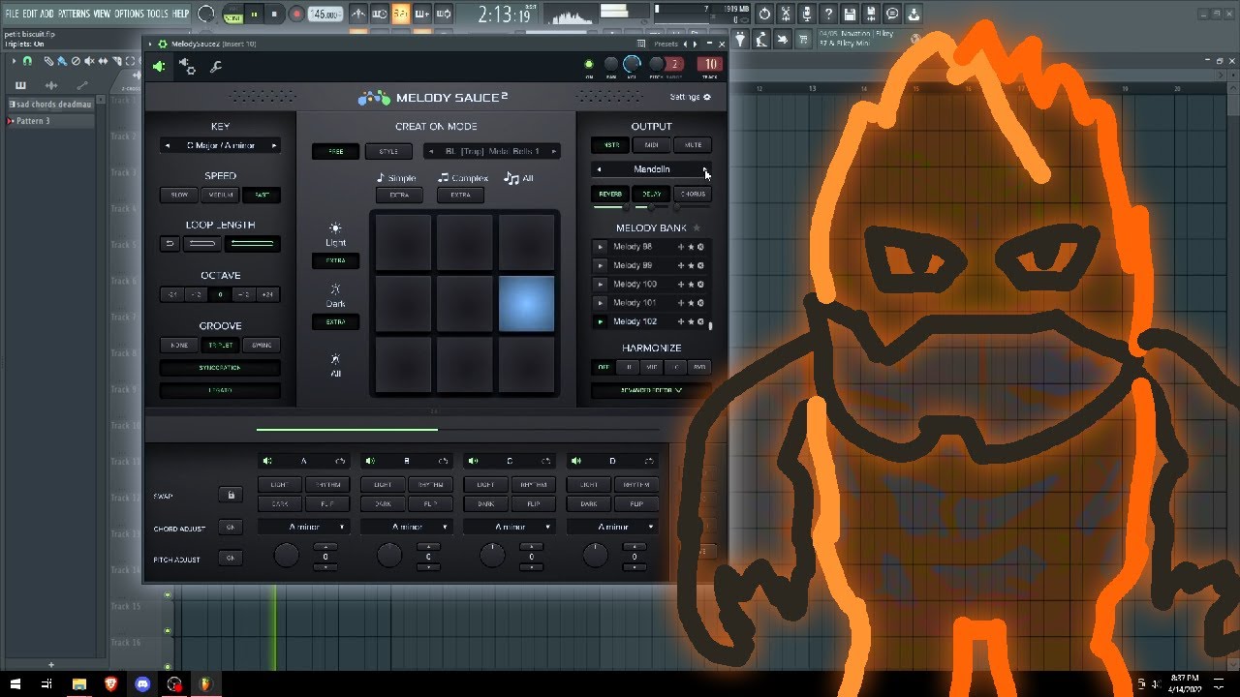Image resolution: width=1240 pixels, height=697 pixels.
Task: Set speed to MEDIUM
Action: pyautogui.click(x=221, y=195)
